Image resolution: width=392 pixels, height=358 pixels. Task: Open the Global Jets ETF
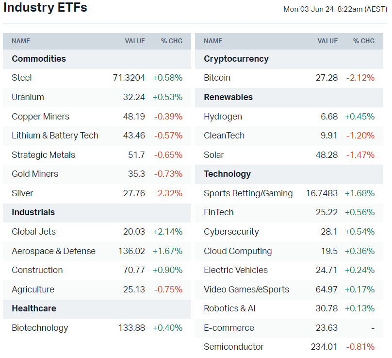pos(34,232)
